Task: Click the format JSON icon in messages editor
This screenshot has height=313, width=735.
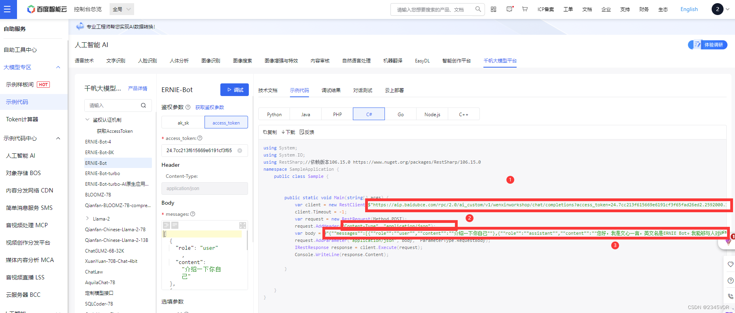Action: coord(167,225)
